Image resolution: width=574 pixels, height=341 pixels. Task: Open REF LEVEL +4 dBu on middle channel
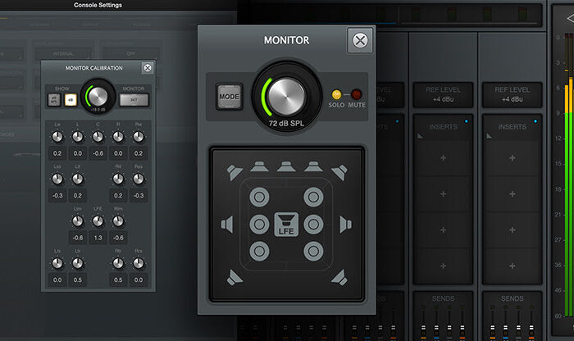(x=443, y=95)
